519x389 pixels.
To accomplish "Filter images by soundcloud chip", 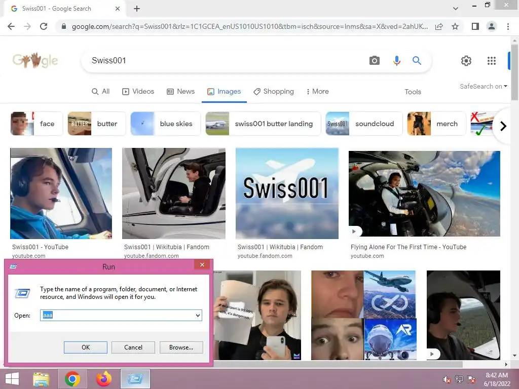I will pyautogui.click(x=364, y=124).
